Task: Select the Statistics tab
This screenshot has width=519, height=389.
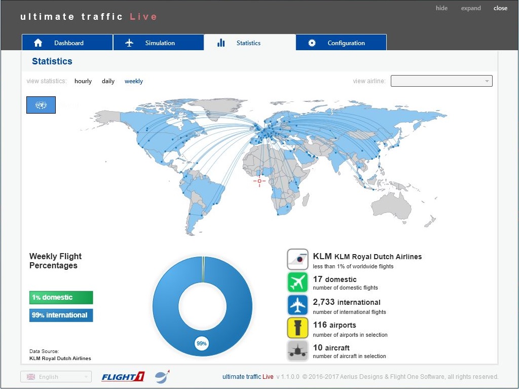Action: click(x=250, y=43)
